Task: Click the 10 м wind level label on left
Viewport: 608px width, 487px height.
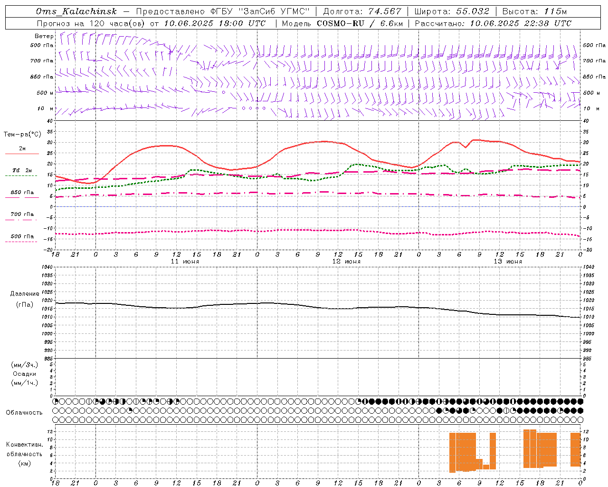Action: click(x=46, y=108)
